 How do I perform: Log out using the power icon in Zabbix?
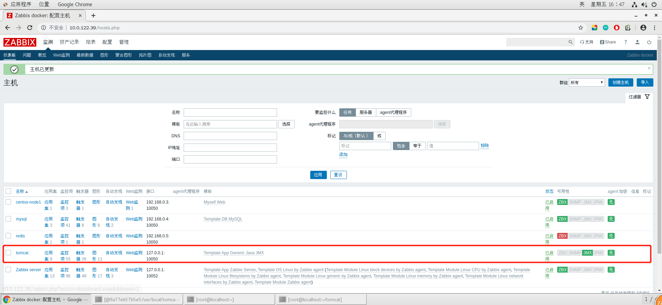pos(649,42)
